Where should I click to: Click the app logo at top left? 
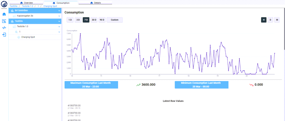[x=4, y=5]
